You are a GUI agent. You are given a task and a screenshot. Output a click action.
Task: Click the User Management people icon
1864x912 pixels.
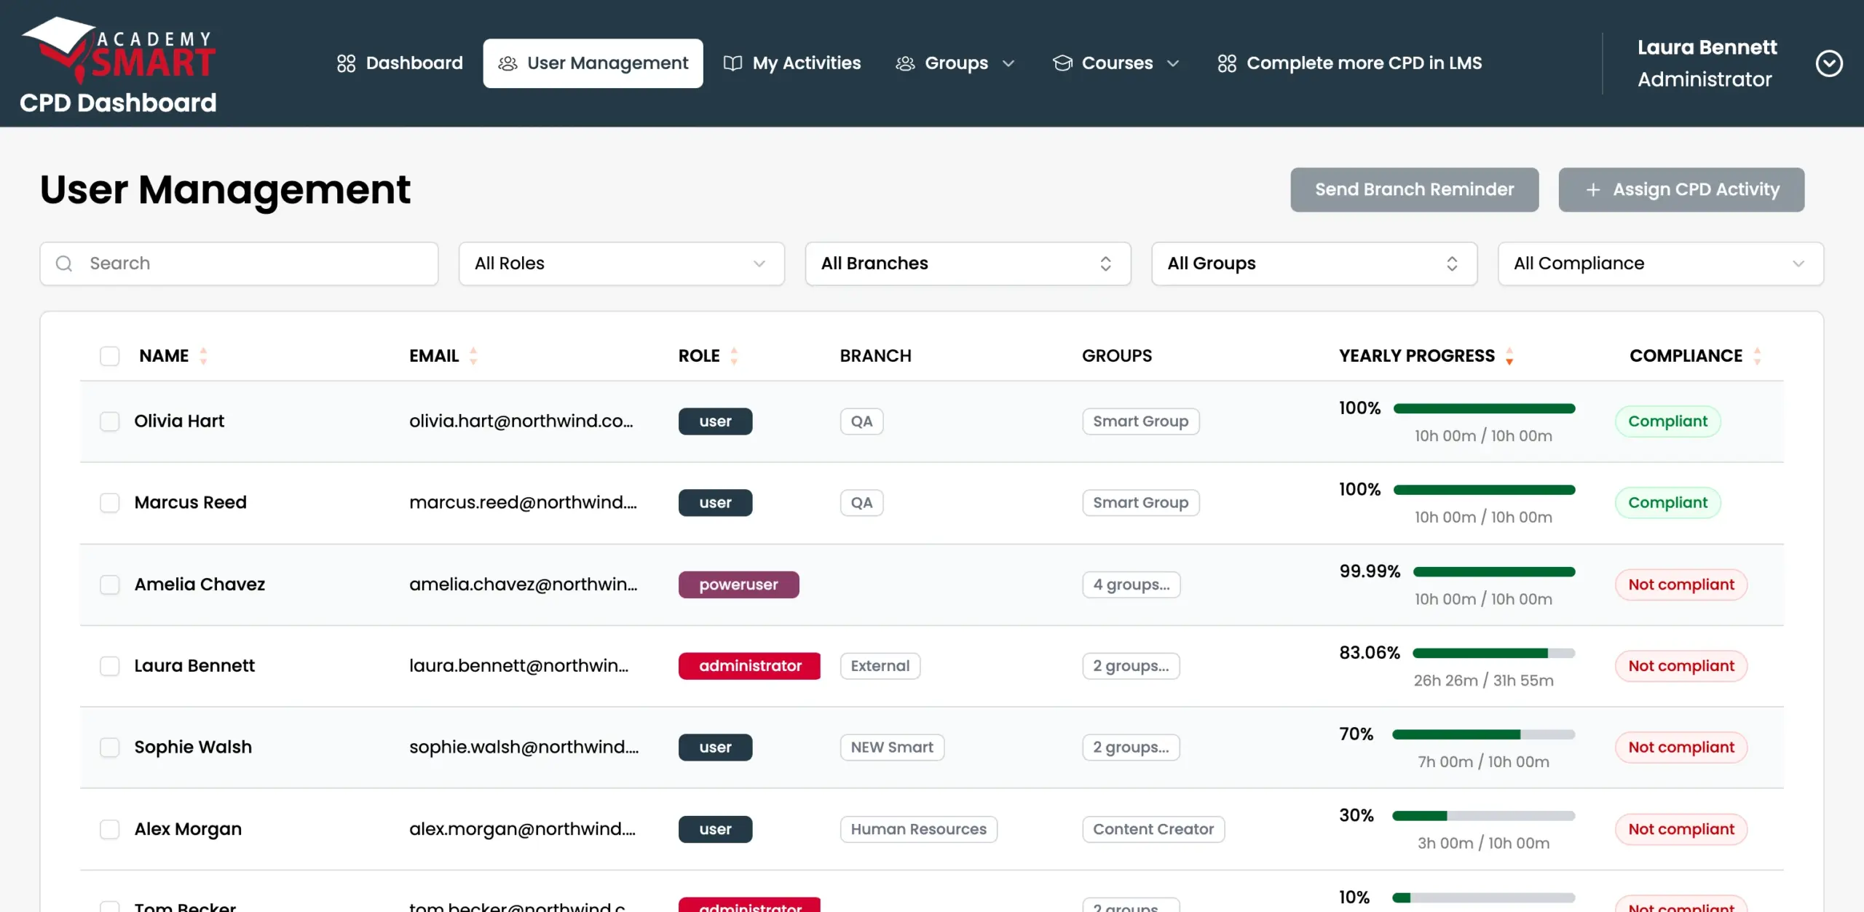(508, 63)
